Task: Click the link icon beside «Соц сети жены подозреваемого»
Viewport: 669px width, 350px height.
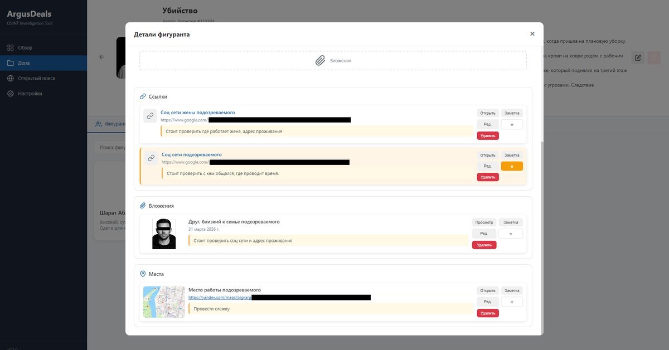Action: pos(150,116)
